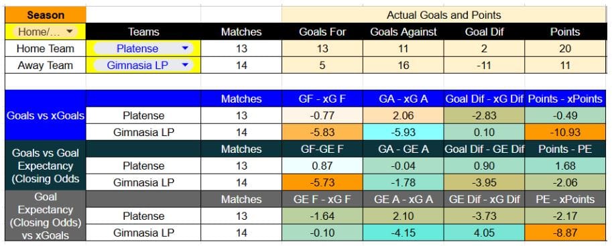Screen dimensions: 612x246
Task: Click the Actual Goals and Points header
Action: [444, 15]
